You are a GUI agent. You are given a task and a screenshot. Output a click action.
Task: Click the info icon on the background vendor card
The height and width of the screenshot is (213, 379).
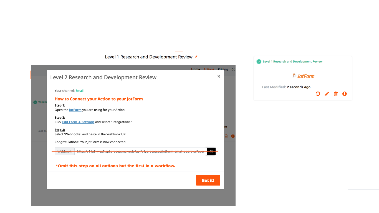click(233, 136)
